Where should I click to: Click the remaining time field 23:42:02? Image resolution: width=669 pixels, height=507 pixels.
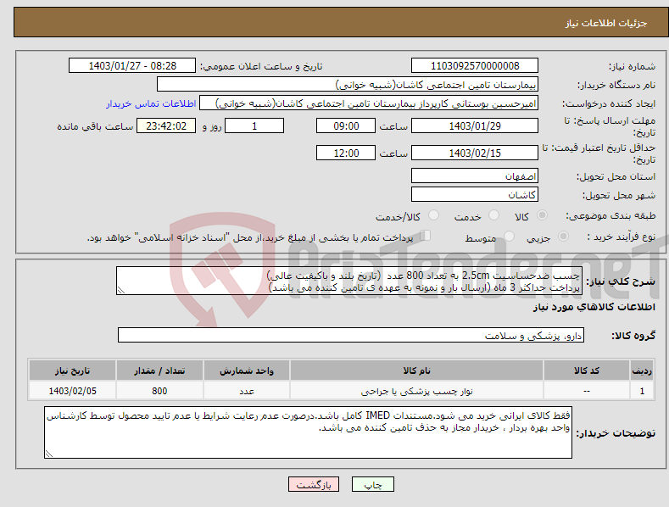tap(166, 125)
